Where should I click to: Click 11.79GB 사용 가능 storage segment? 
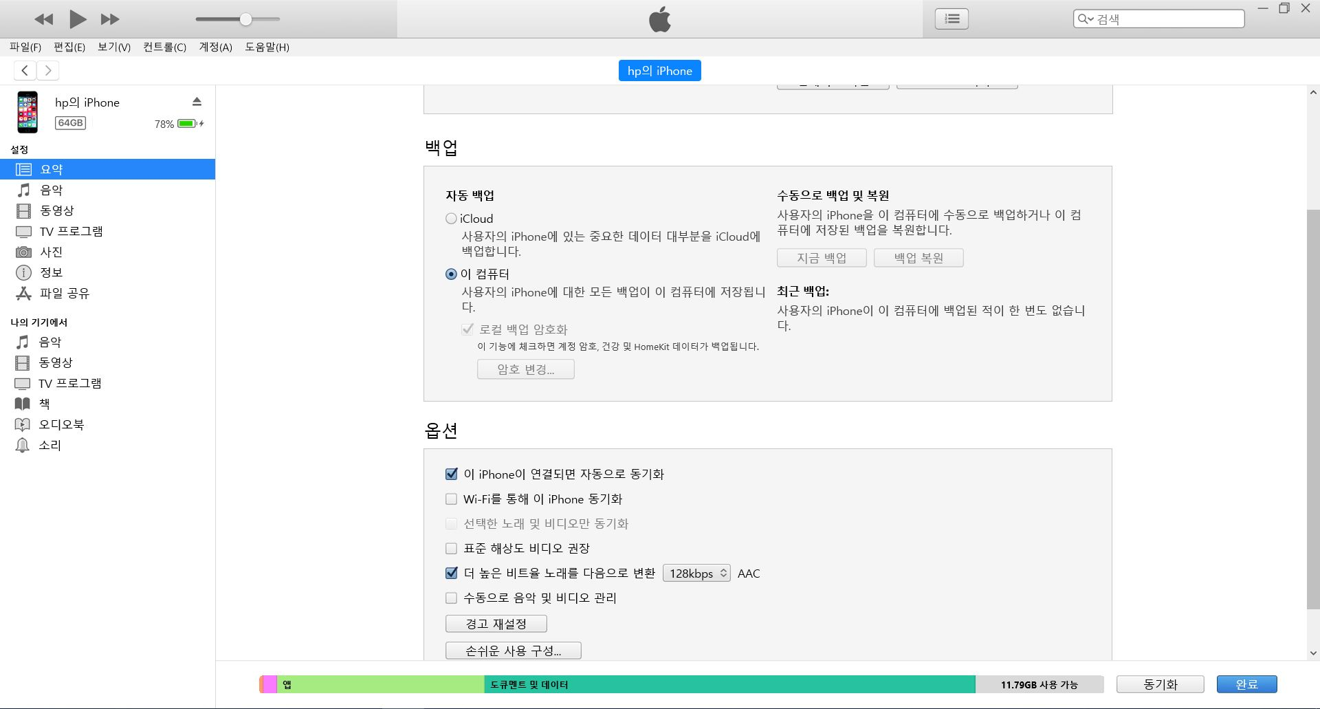tap(1039, 684)
